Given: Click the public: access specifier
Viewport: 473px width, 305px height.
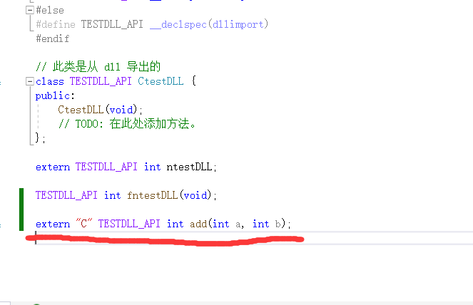Looking at the screenshot, I should click(x=55, y=95).
